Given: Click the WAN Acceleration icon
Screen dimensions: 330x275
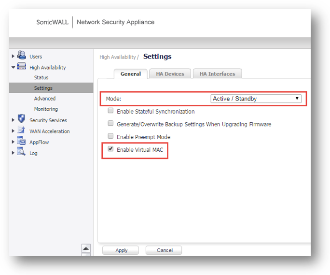Looking at the screenshot, I should click(x=21, y=130).
